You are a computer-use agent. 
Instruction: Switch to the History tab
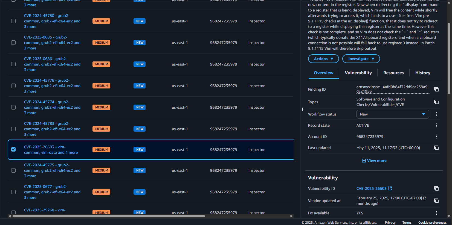[x=422, y=73]
